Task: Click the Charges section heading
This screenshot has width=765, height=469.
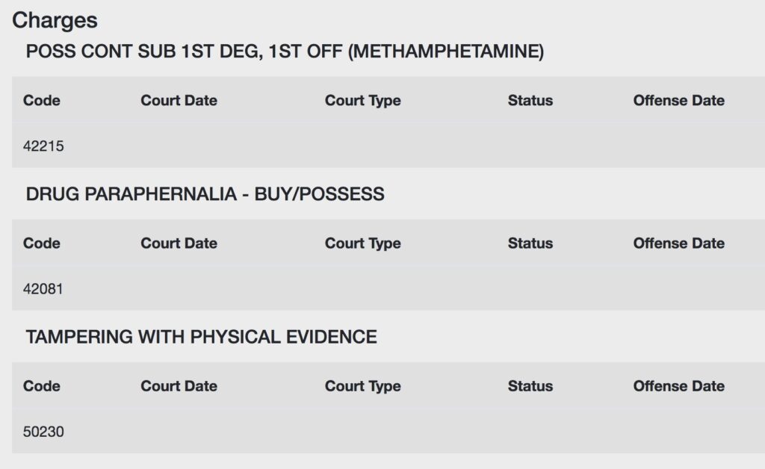Action: click(x=55, y=20)
